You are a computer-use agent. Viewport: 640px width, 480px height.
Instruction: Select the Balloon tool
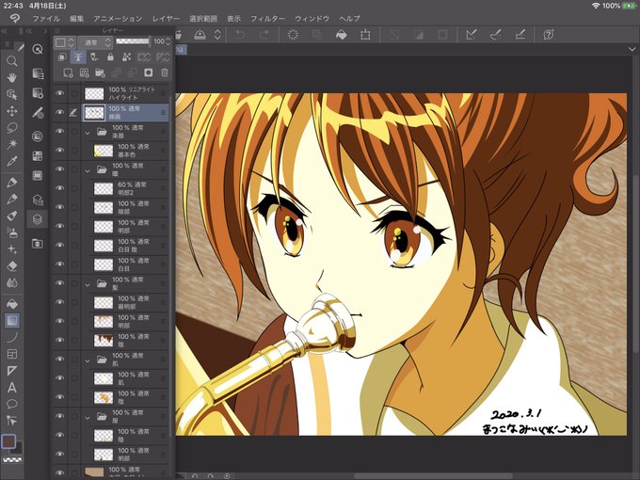(x=12, y=404)
